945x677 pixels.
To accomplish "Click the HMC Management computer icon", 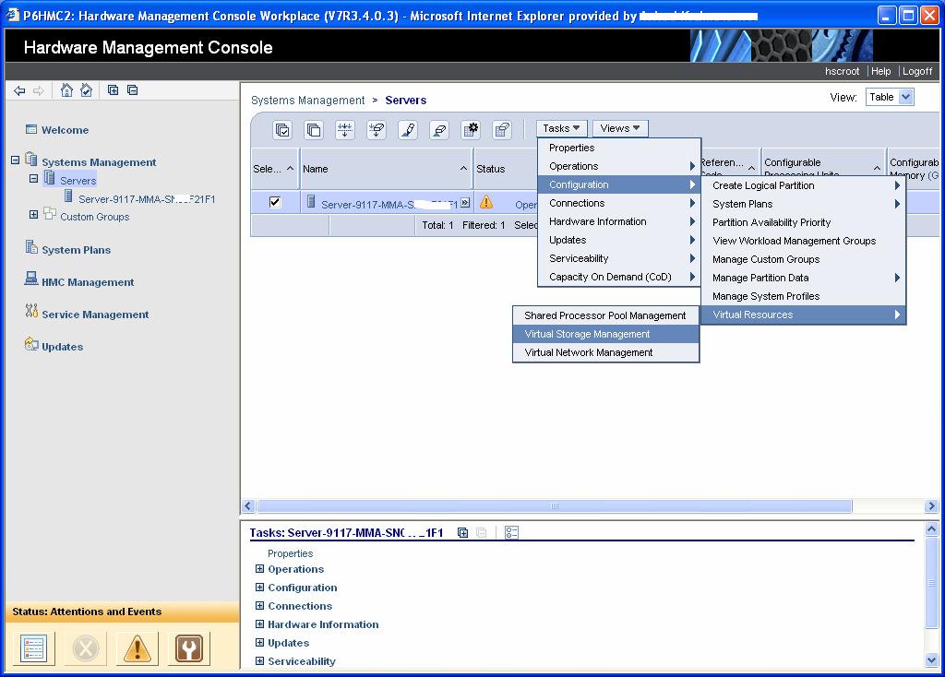I will (31, 279).
